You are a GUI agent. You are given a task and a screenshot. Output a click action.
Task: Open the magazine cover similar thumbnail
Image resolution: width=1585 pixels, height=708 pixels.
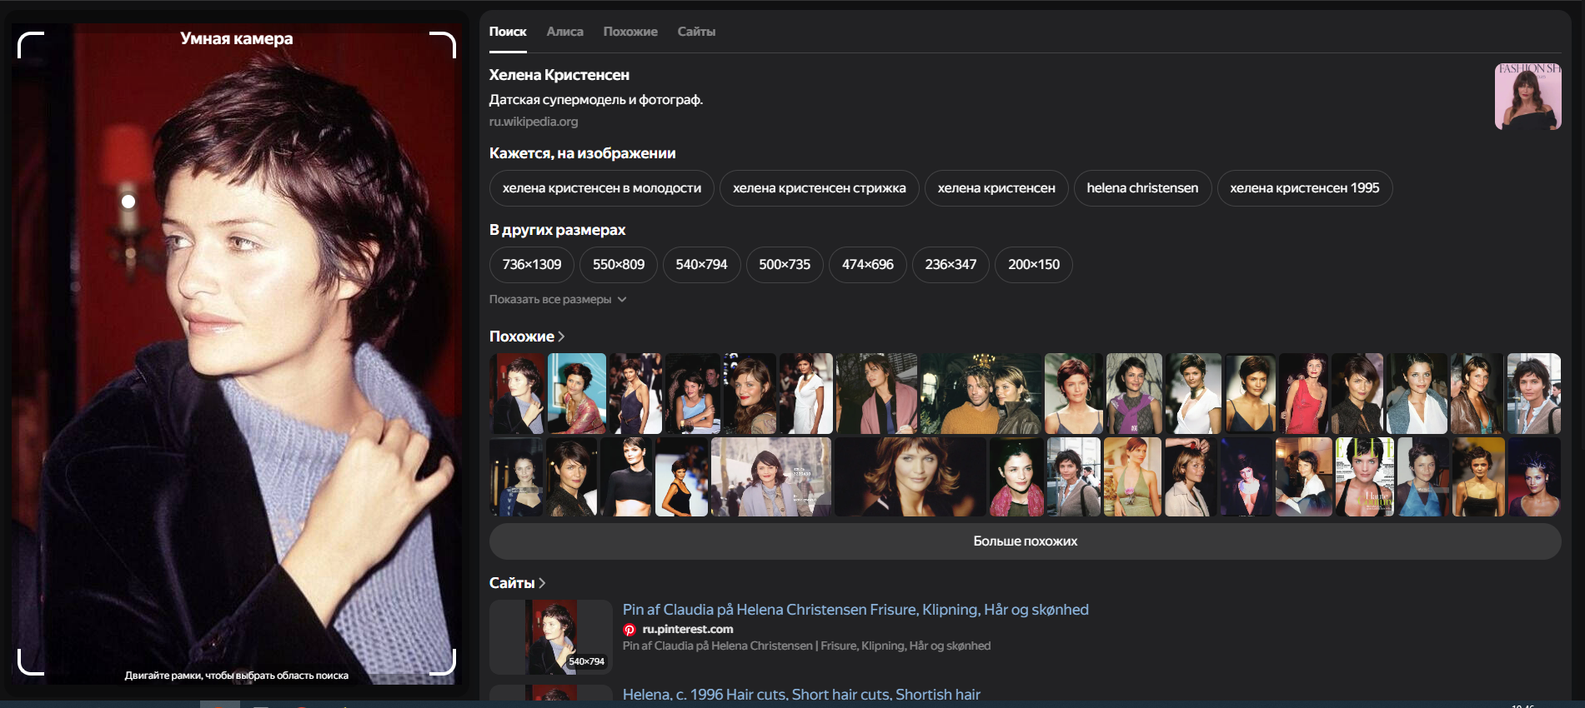1364,477
